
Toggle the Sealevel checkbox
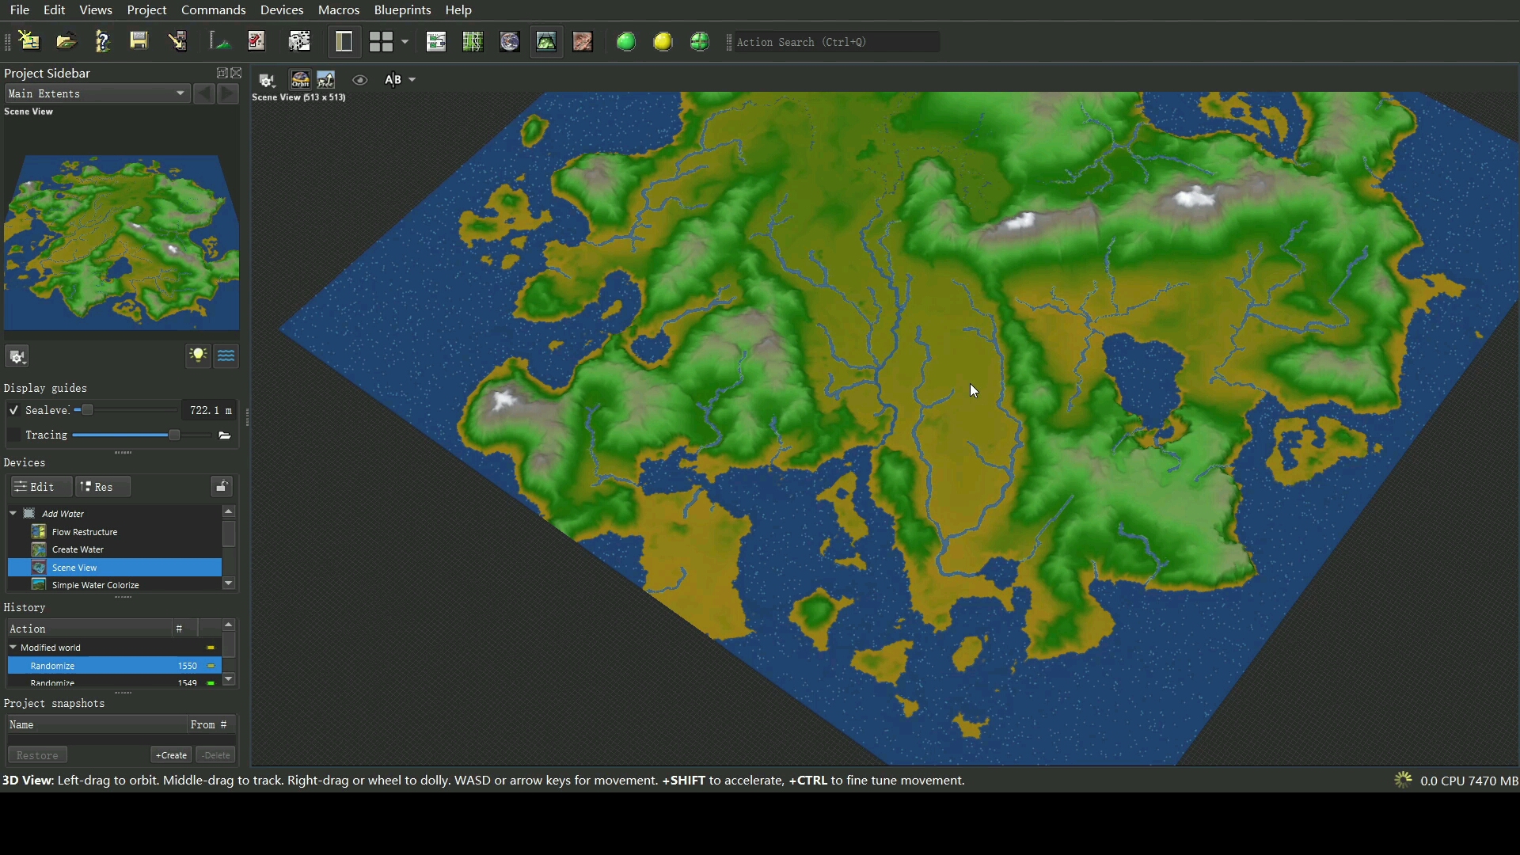pos(13,410)
